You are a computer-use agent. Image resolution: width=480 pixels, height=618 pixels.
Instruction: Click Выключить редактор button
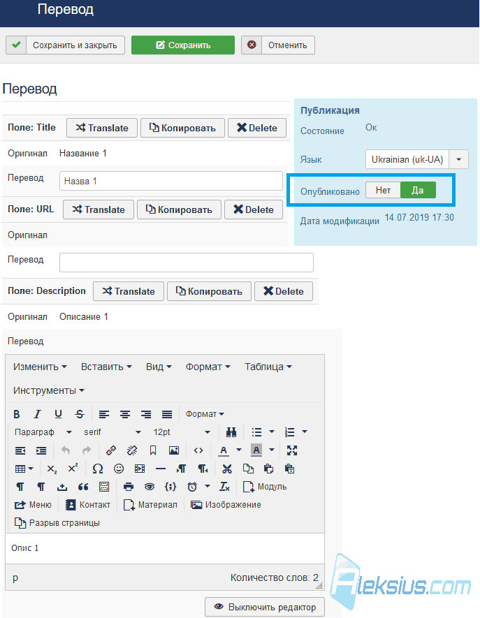265,607
